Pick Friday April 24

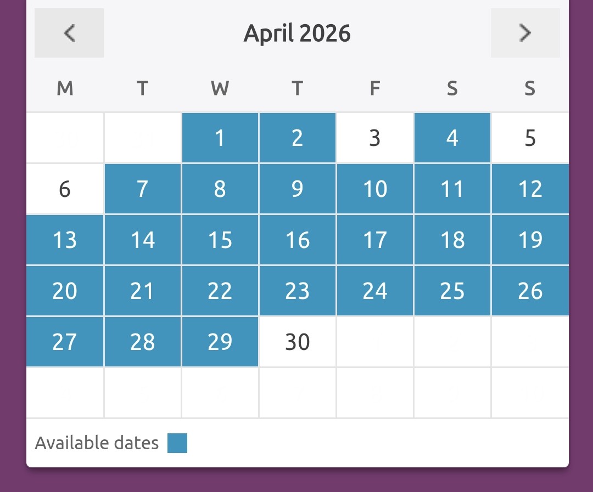(x=375, y=291)
